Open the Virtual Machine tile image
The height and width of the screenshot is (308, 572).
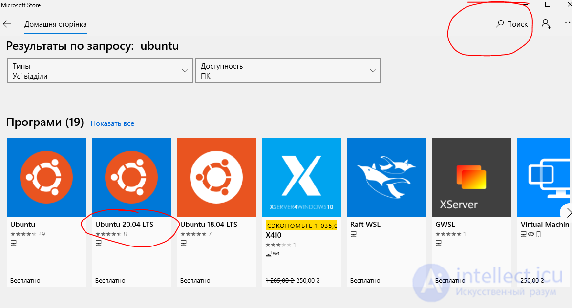coord(543,177)
